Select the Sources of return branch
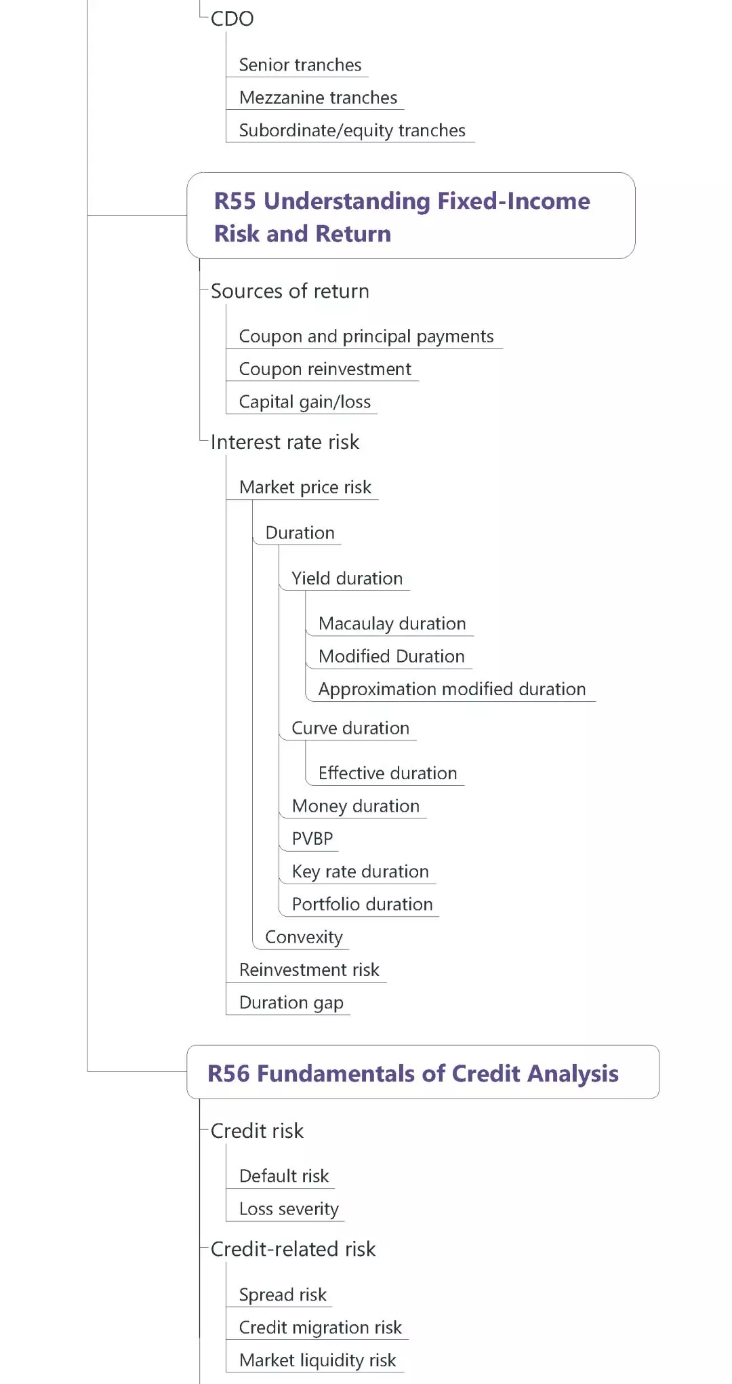 click(289, 292)
